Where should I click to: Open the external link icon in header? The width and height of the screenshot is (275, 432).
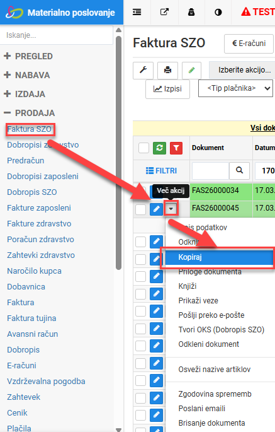pyautogui.click(x=164, y=12)
